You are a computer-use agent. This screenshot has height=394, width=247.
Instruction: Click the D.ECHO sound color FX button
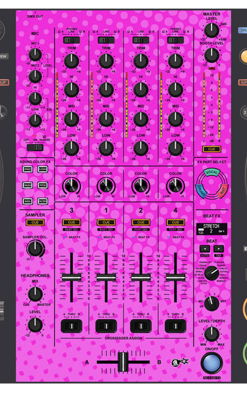(43, 169)
